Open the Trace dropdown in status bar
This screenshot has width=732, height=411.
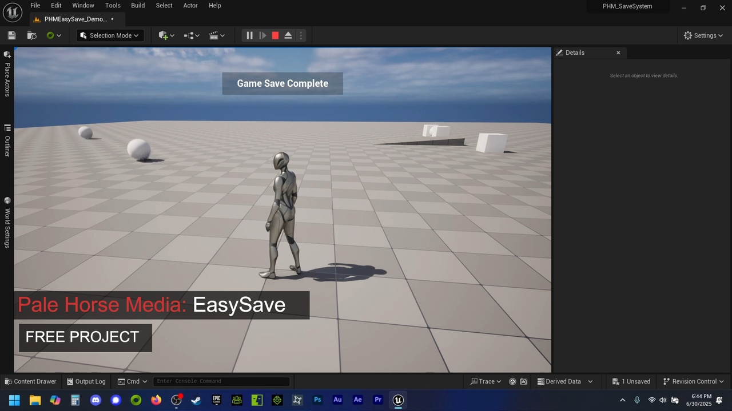486,381
